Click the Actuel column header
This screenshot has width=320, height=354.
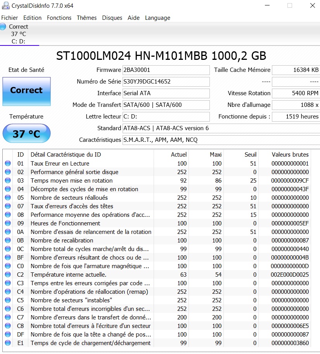coord(171,155)
